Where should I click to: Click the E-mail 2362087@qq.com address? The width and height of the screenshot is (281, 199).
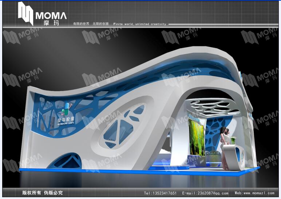[205, 193]
